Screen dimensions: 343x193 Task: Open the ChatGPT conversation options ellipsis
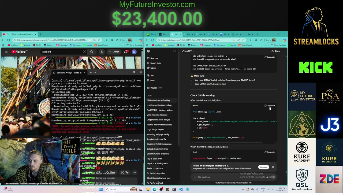point(284,51)
